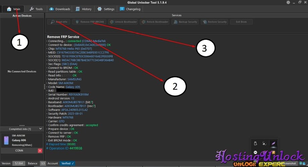Click the Read Info magnifier icon
This screenshot has height=167, width=308.
pyautogui.click(x=52, y=22)
